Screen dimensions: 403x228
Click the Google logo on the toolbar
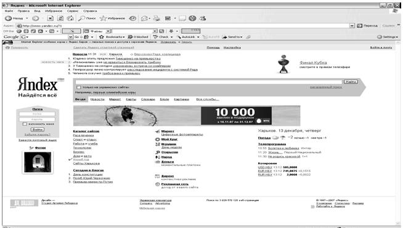click(11, 37)
